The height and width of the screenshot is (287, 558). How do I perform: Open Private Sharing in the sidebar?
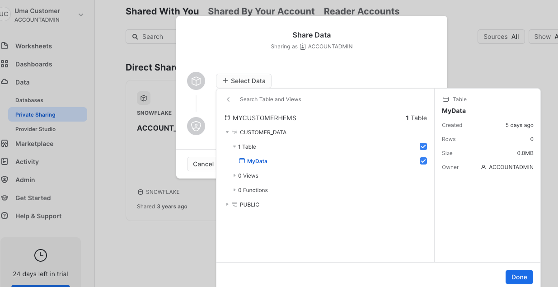point(47,115)
